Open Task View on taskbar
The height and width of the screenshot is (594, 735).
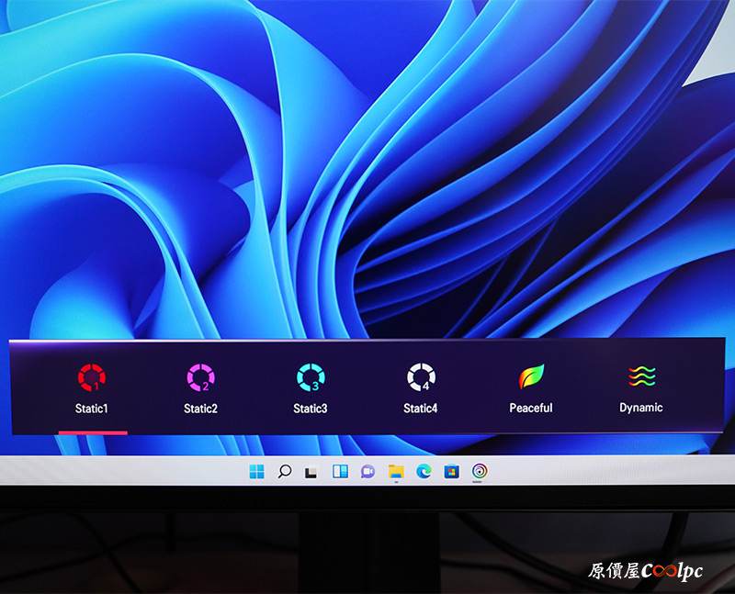point(311,472)
